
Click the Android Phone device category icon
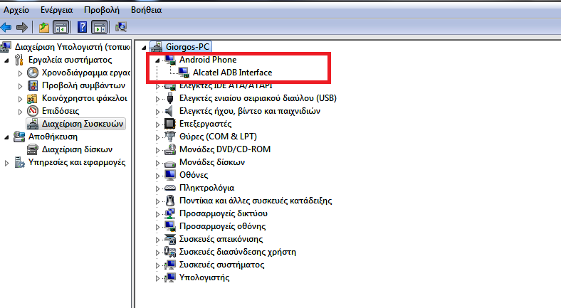170,60
